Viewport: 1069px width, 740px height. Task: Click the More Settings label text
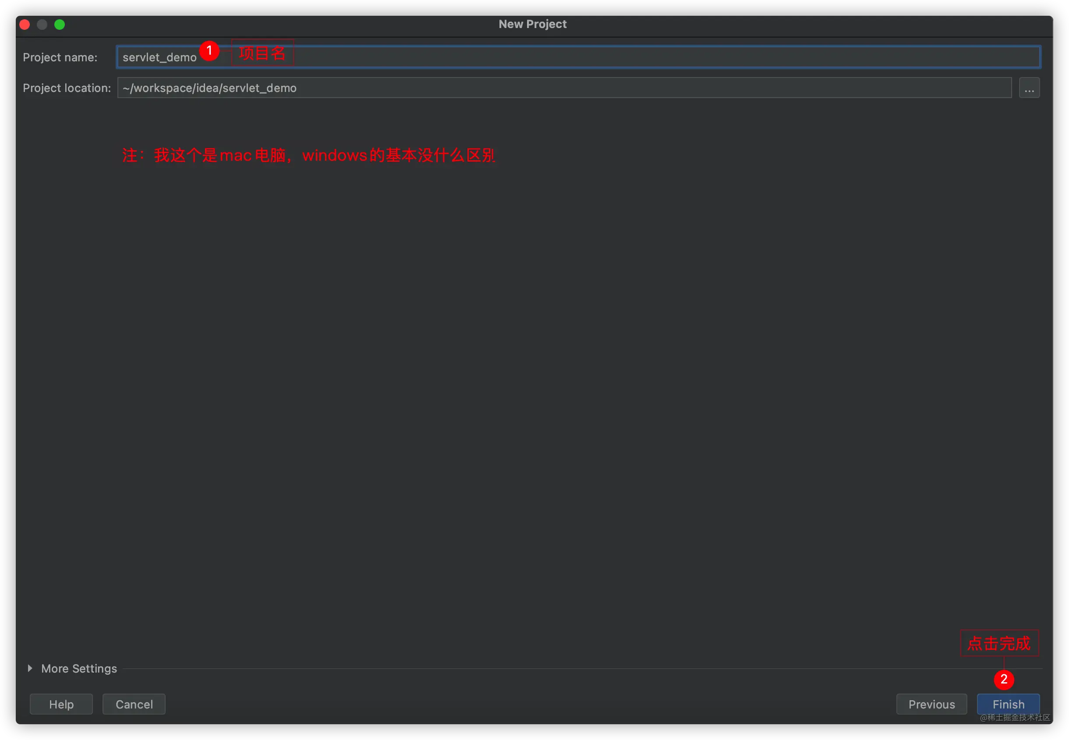coord(79,668)
